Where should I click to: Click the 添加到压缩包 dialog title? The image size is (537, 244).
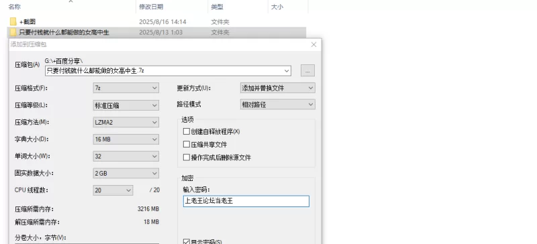click(x=28, y=44)
